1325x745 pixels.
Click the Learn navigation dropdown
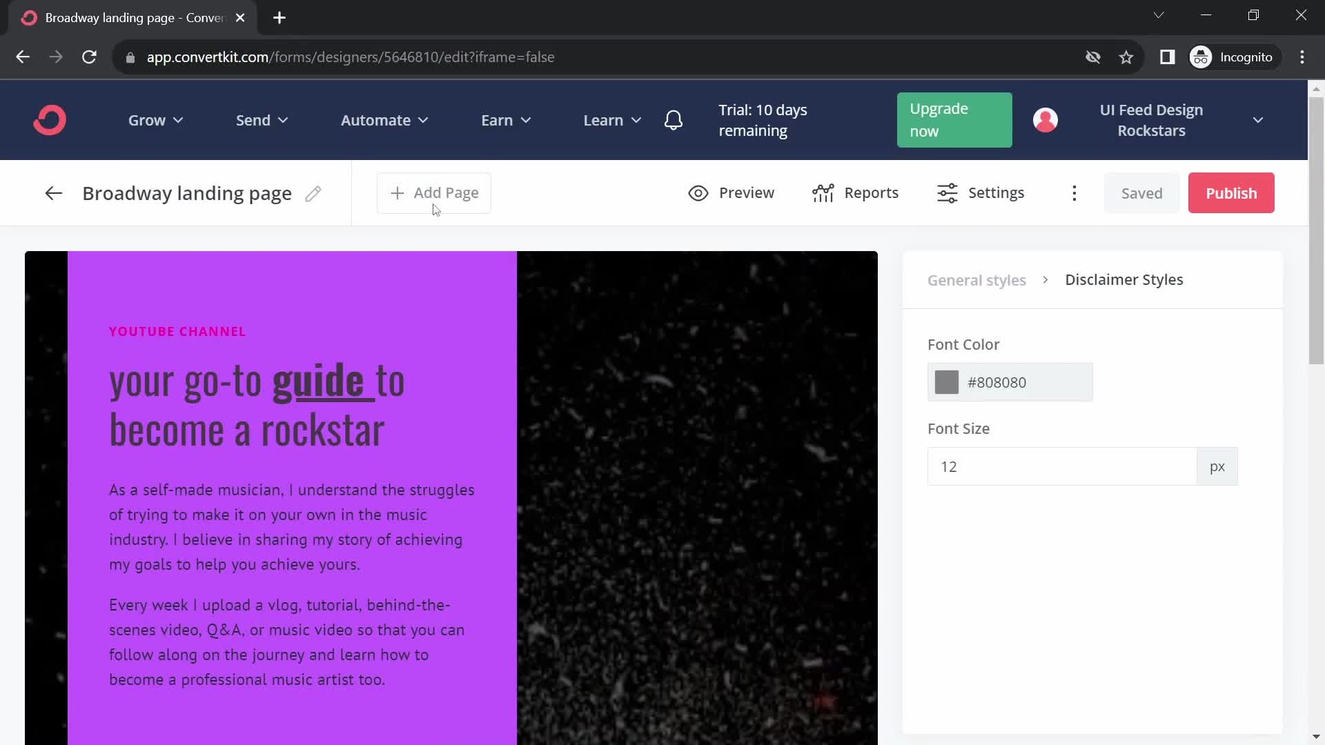[x=611, y=119]
